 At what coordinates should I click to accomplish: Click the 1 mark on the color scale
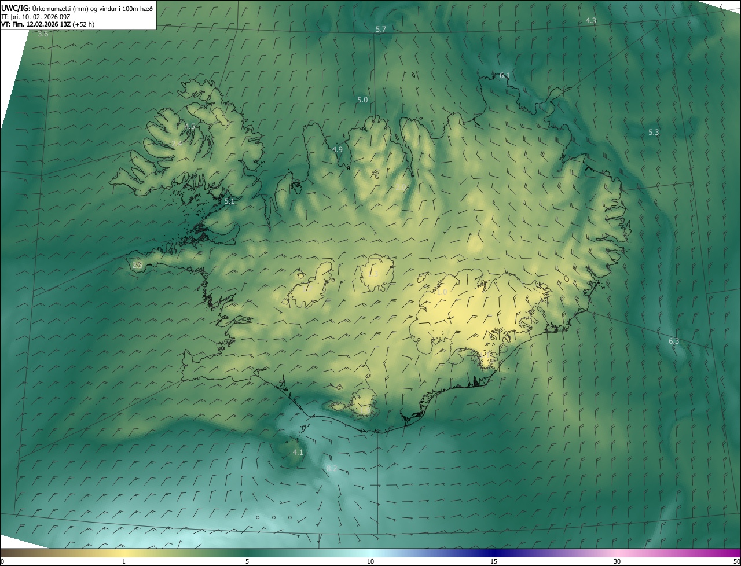tap(124, 561)
